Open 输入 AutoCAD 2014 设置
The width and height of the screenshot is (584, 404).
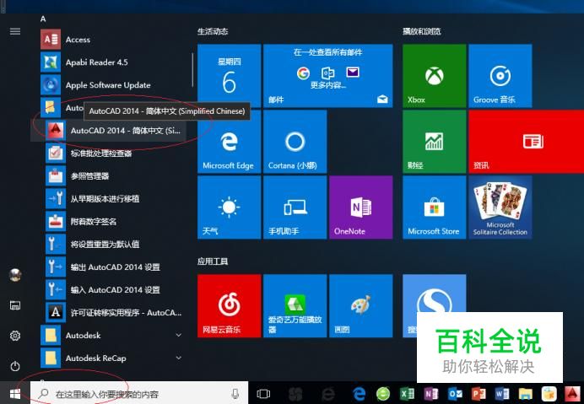111,289
